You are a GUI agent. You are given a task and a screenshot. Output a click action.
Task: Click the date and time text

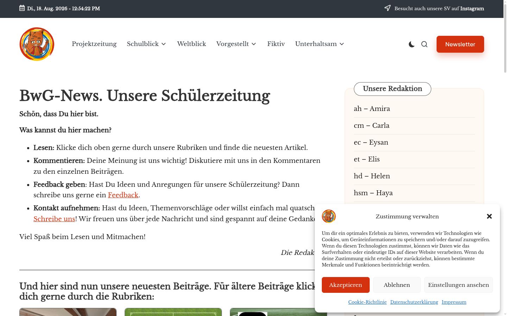[63, 8]
